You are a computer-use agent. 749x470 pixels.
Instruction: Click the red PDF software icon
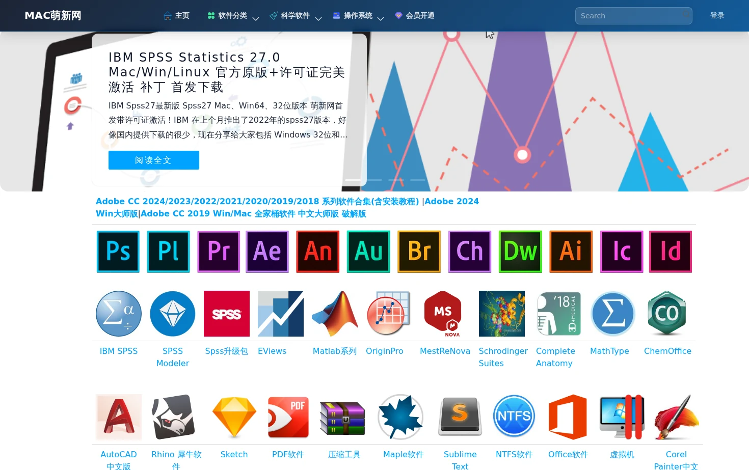[x=288, y=417]
